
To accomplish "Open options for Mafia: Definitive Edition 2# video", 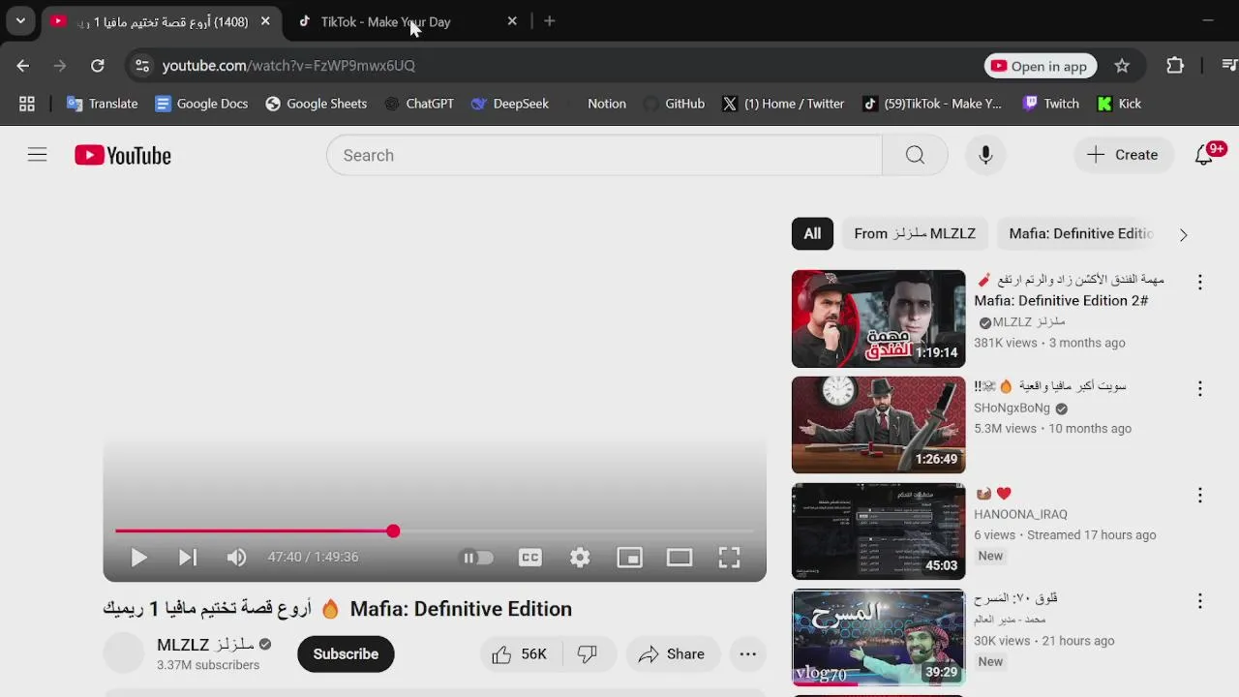I will point(1199,283).
